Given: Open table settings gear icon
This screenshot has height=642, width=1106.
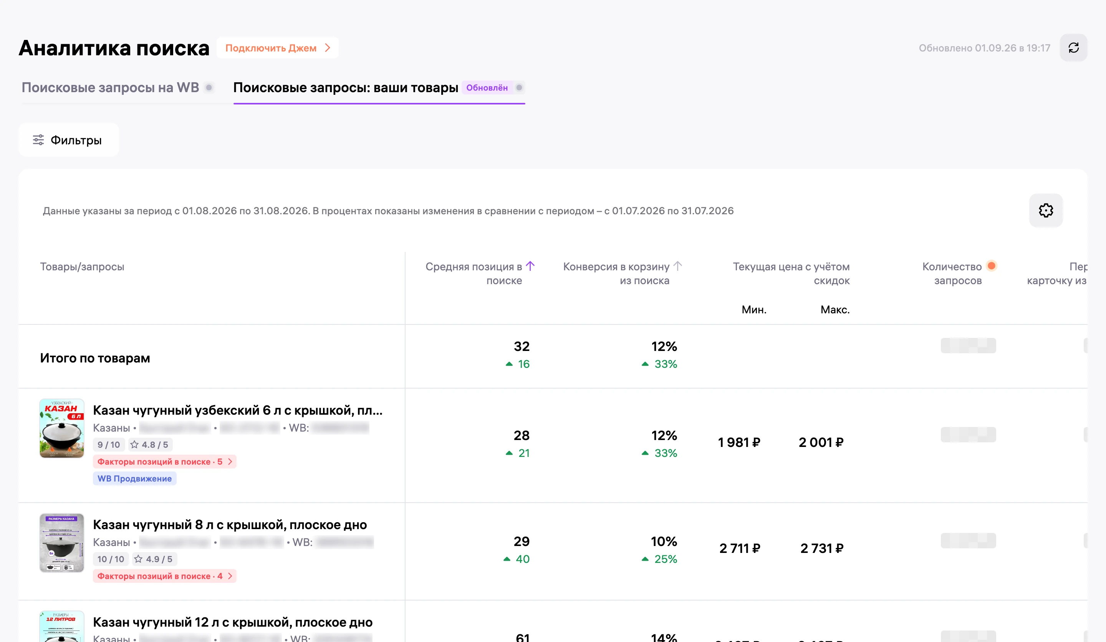Looking at the screenshot, I should (1045, 211).
